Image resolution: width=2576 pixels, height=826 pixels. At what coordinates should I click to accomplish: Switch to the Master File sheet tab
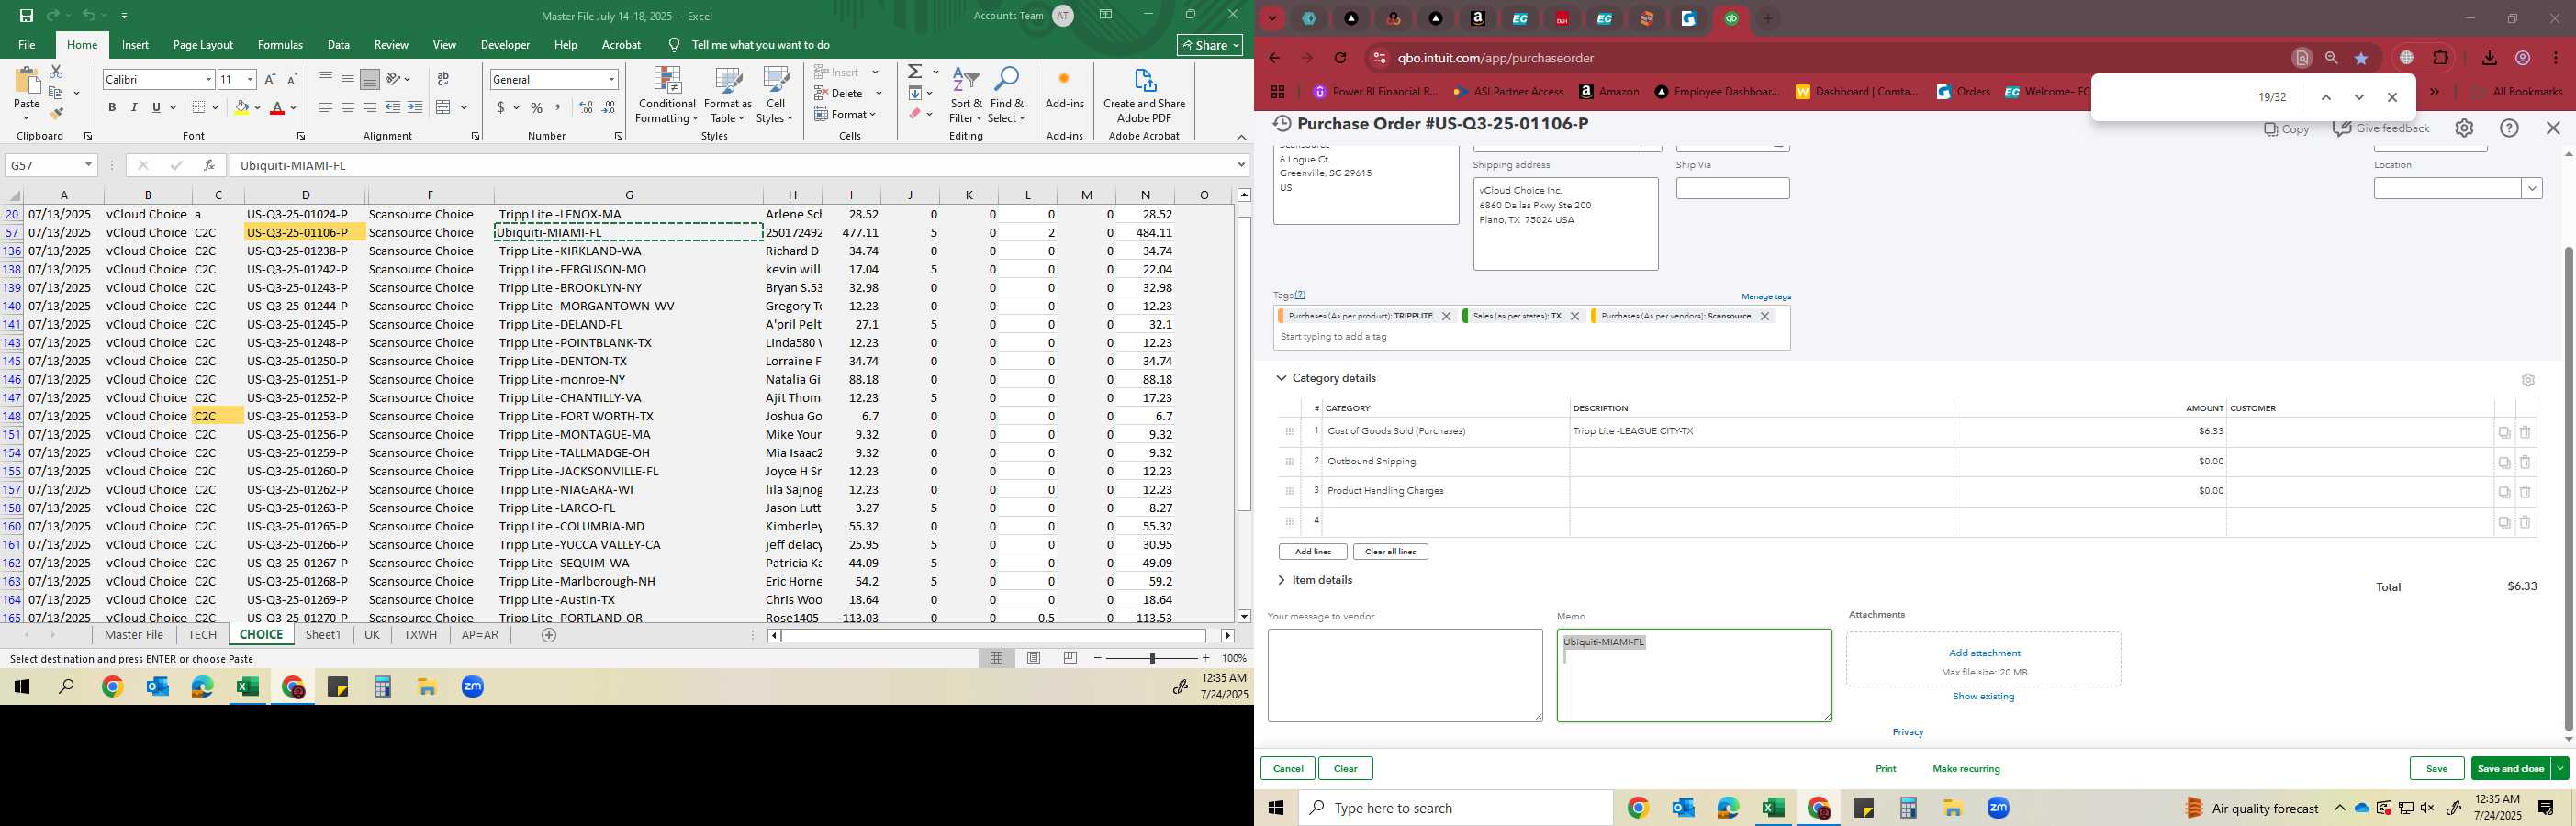(x=134, y=635)
